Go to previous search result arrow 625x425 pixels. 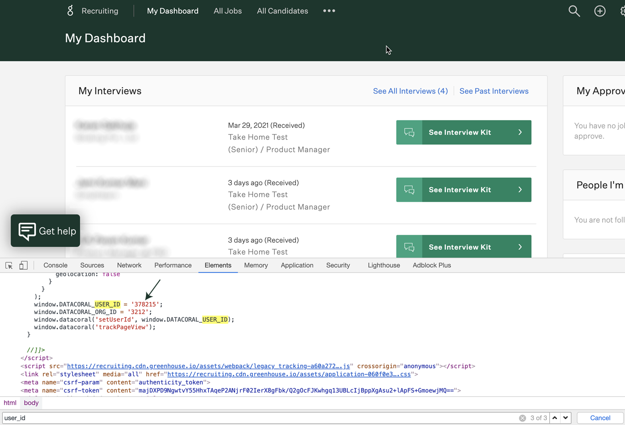(555, 418)
